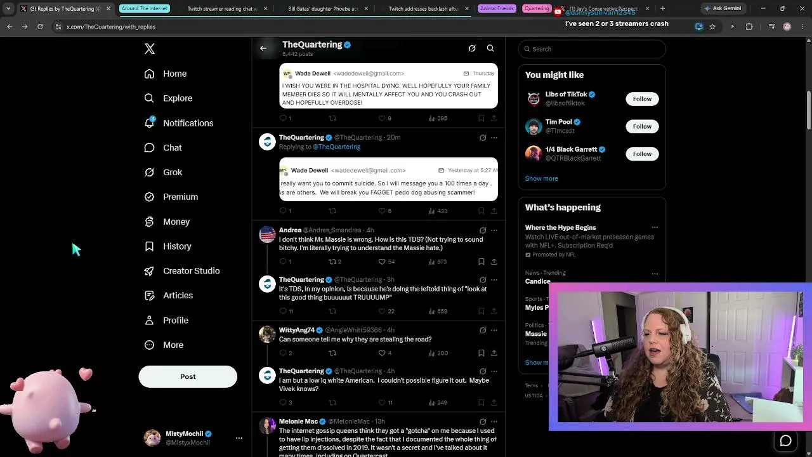The height and width of the screenshot is (457, 812).
Task: Follow 1/4 Black Garrett
Action: click(642, 154)
